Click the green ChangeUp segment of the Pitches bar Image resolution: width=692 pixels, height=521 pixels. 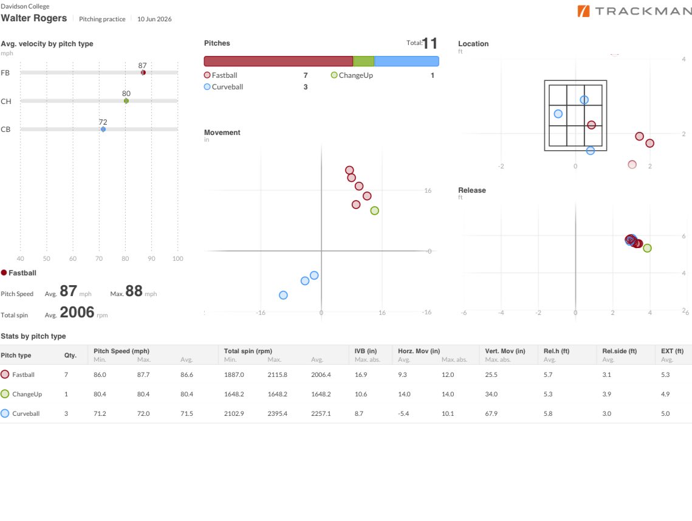click(x=364, y=61)
